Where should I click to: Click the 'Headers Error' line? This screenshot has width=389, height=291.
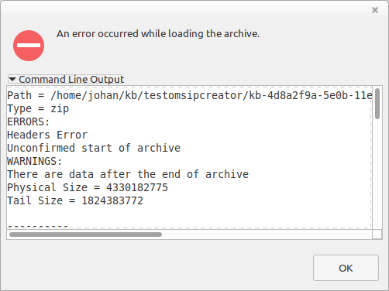click(47, 135)
